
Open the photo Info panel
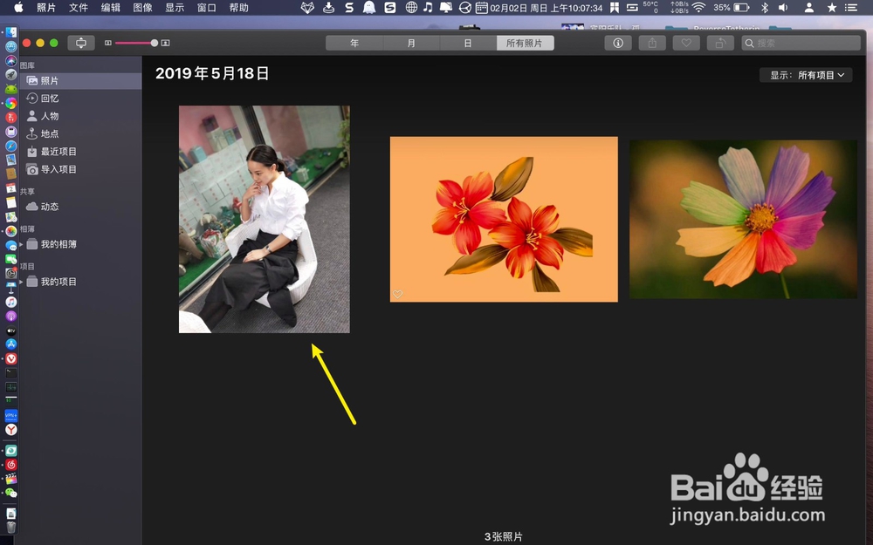618,42
